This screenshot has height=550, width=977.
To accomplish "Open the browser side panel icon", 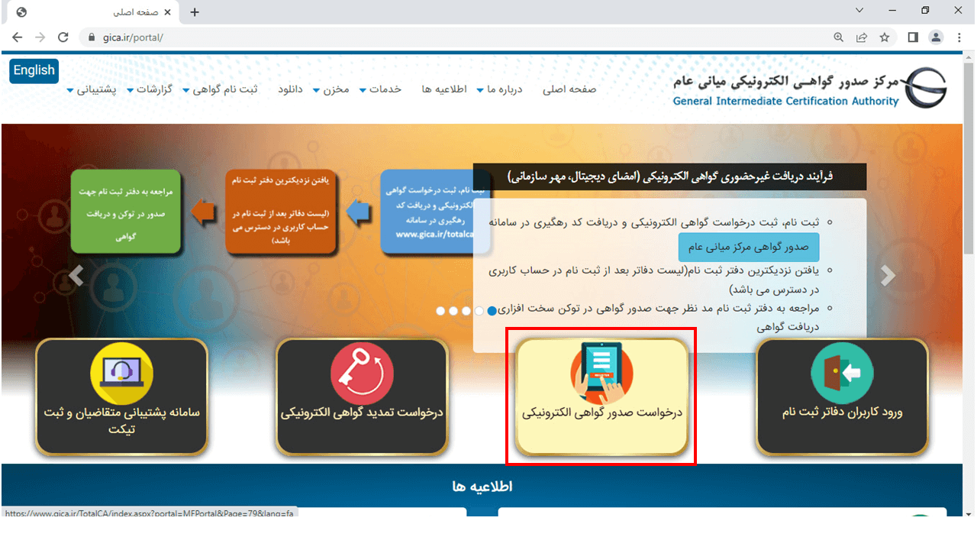I will [912, 37].
